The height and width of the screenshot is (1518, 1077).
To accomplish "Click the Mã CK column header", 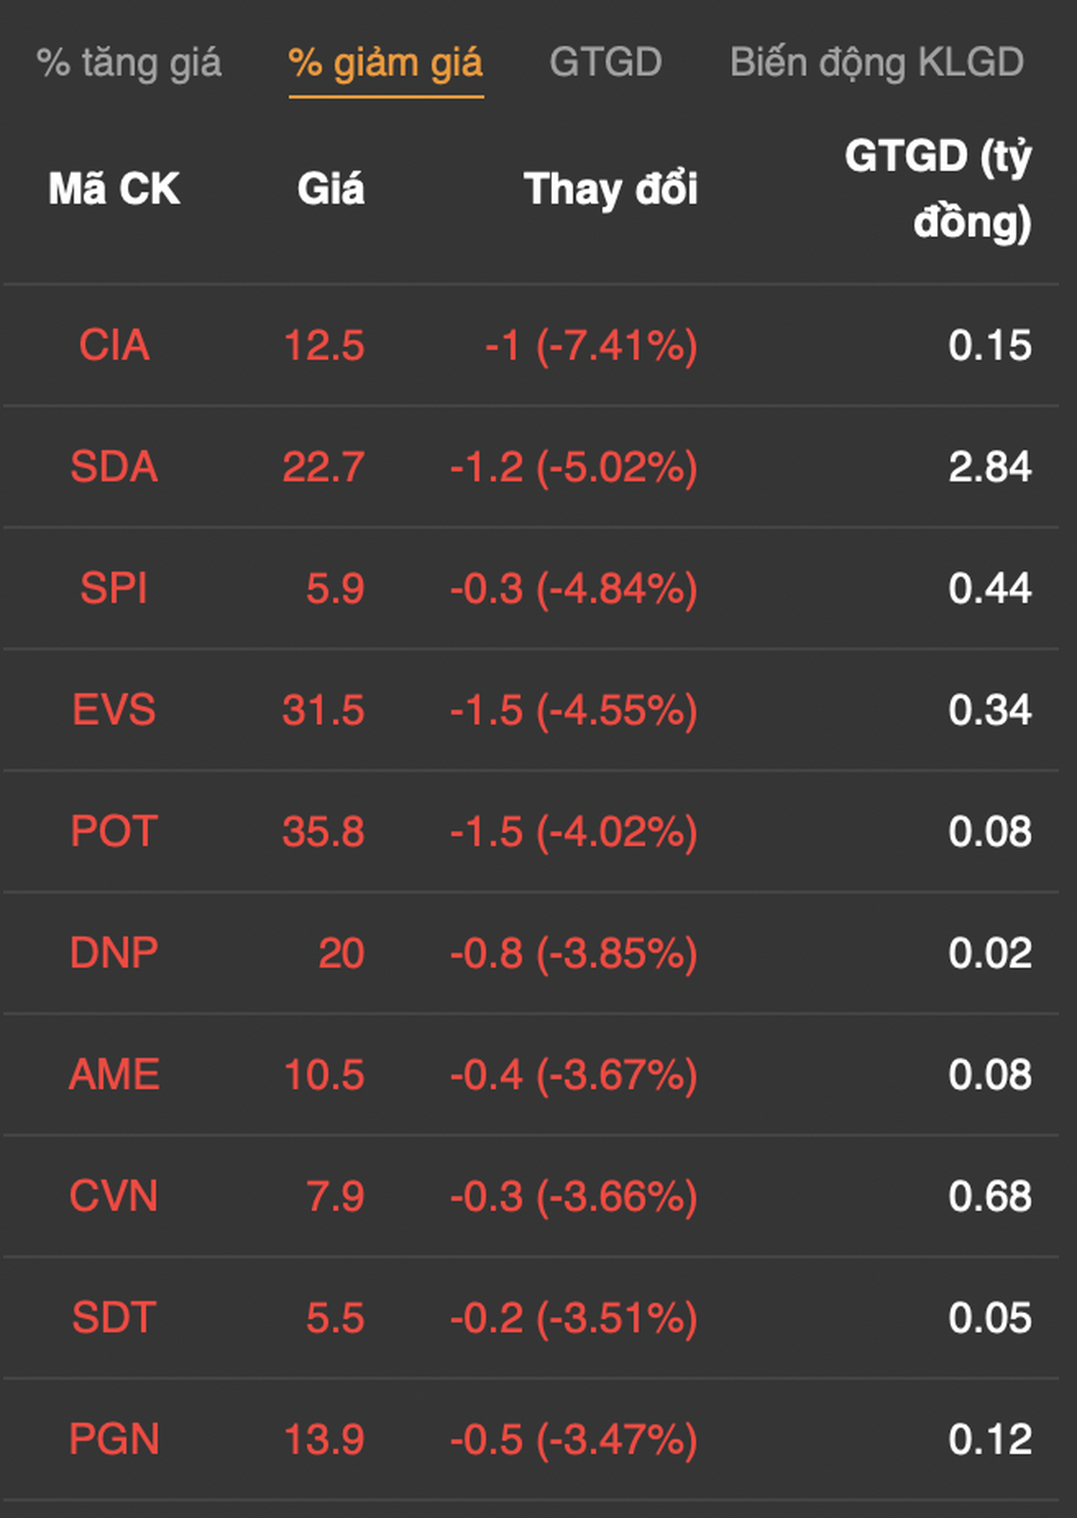I will pyautogui.click(x=114, y=189).
